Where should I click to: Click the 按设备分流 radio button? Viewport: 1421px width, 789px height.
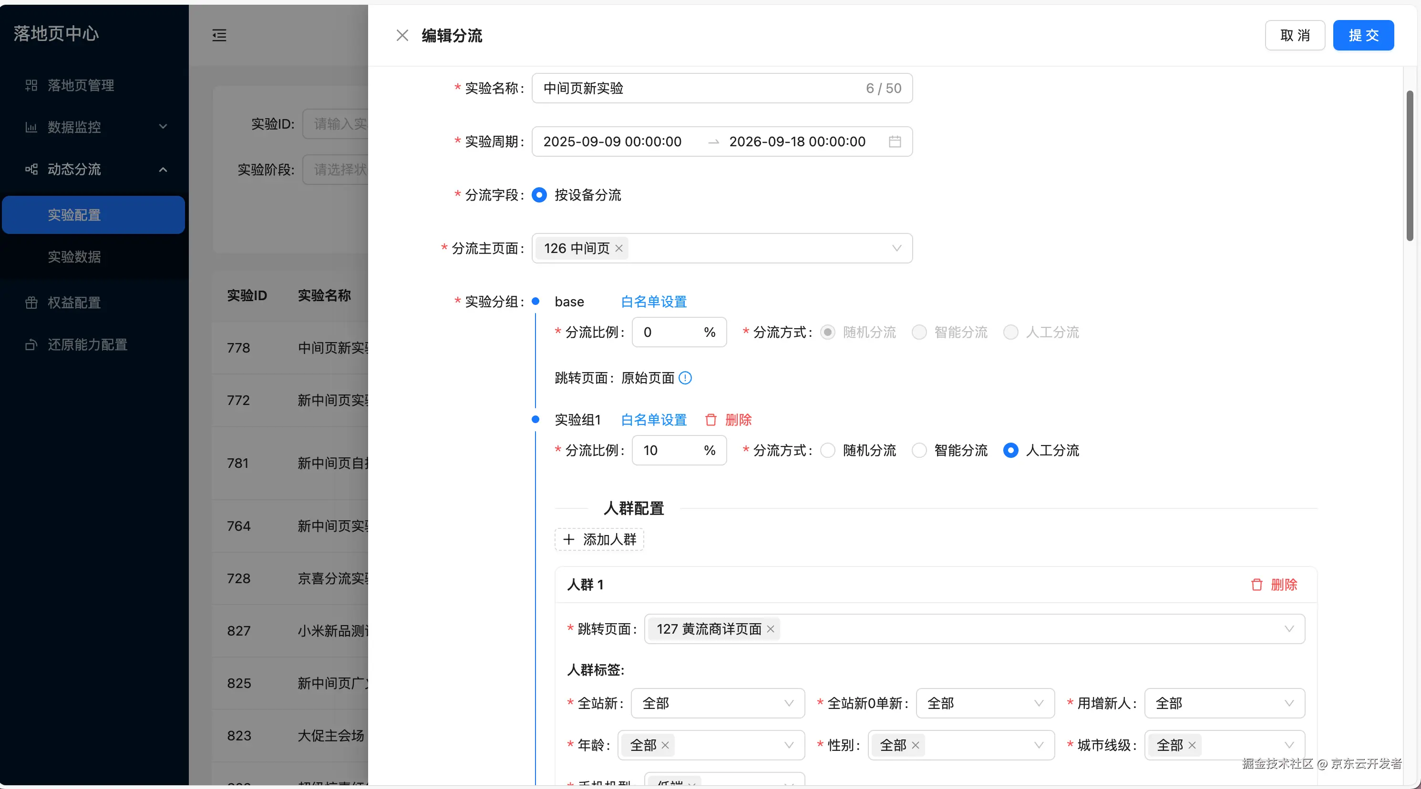[x=539, y=195]
